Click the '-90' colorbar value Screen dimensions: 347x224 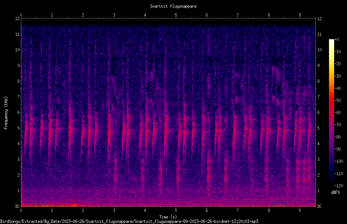click(338, 149)
